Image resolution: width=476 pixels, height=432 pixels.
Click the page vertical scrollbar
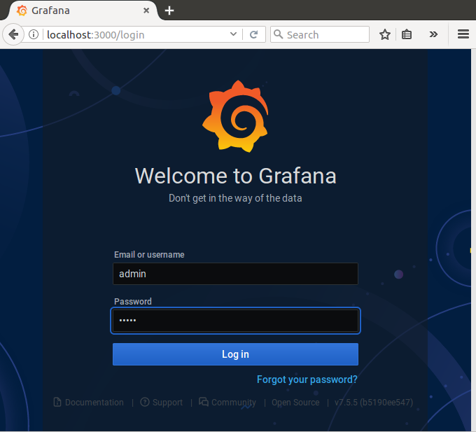coord(473,240)
